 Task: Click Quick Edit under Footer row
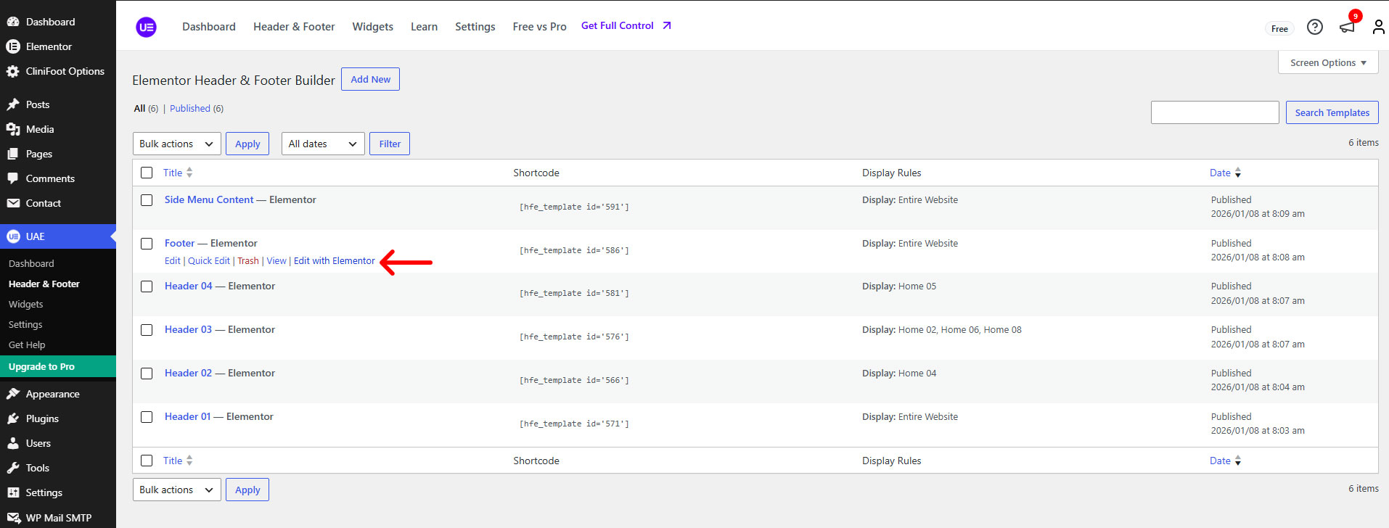pos(209,261)
